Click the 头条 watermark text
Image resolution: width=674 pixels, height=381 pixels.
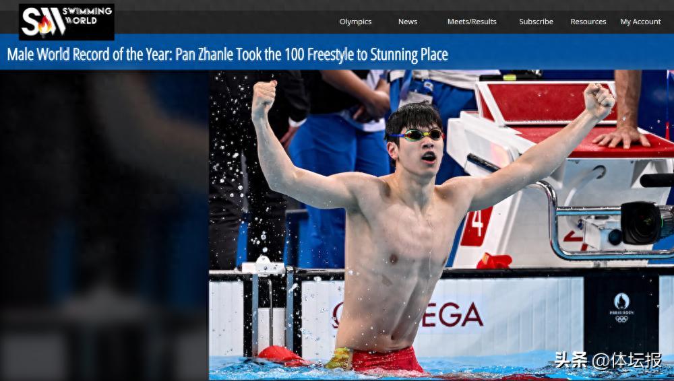coord(571,360)
